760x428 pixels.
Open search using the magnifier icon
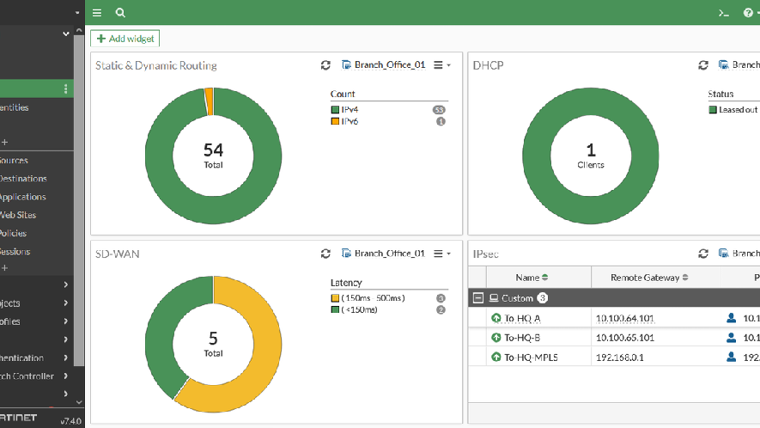pyautogui.click(x=120, y=13)
